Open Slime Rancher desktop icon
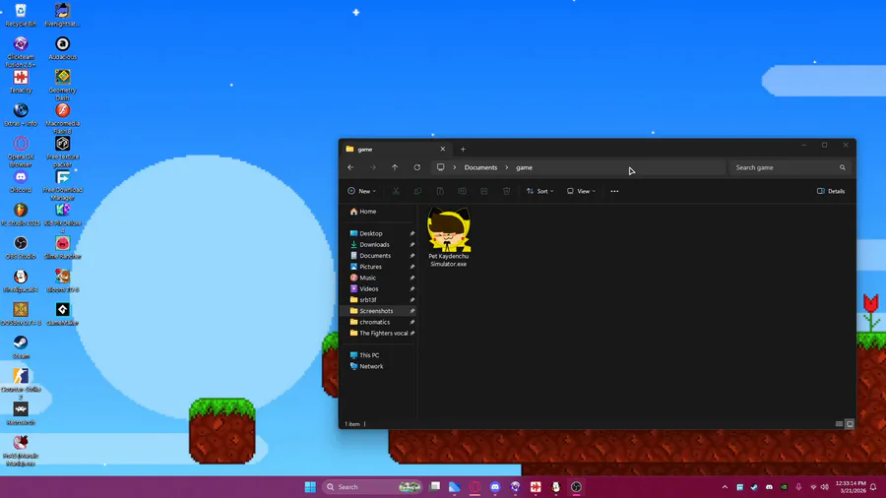Viewport: 886px width, 498px height. point(63,248)
